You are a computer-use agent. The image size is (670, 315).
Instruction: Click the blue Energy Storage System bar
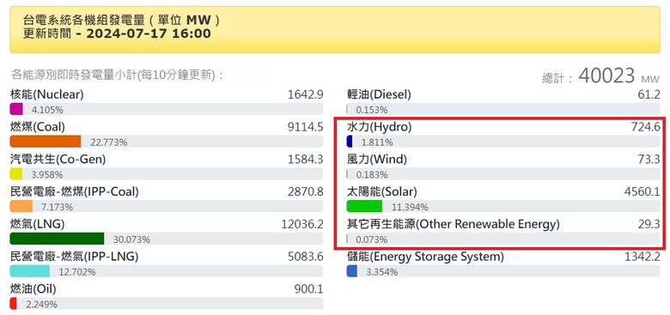[x=351, y=271]
